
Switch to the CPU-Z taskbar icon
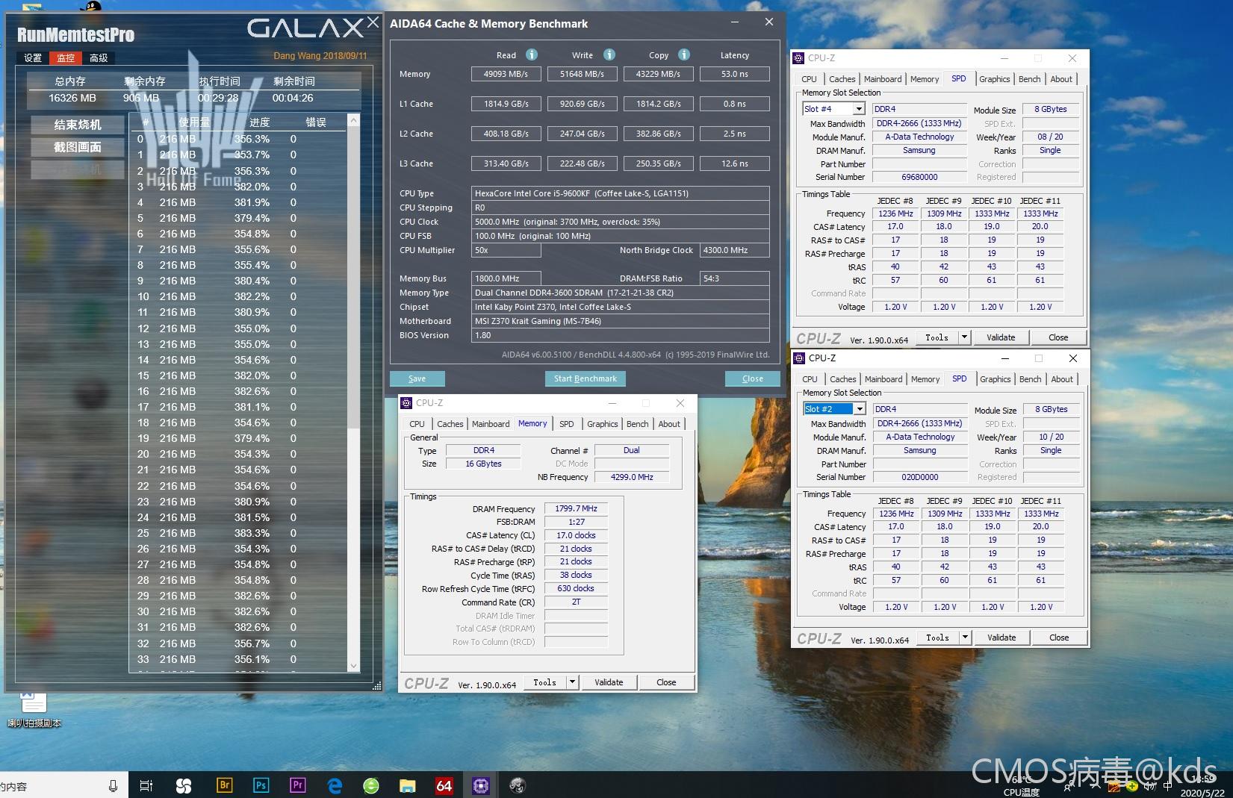tap(481, 785)
